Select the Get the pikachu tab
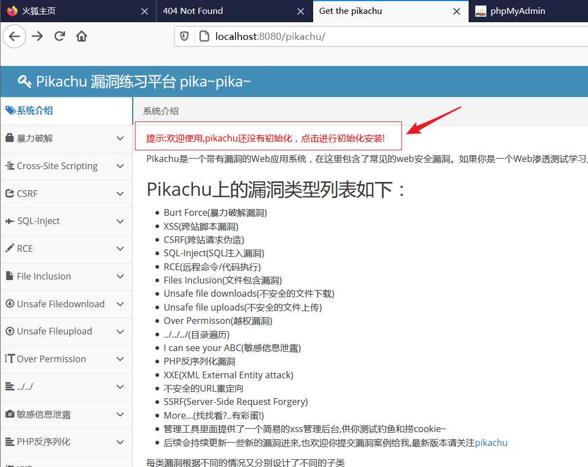The image size is (588, 467). [390, 11]
